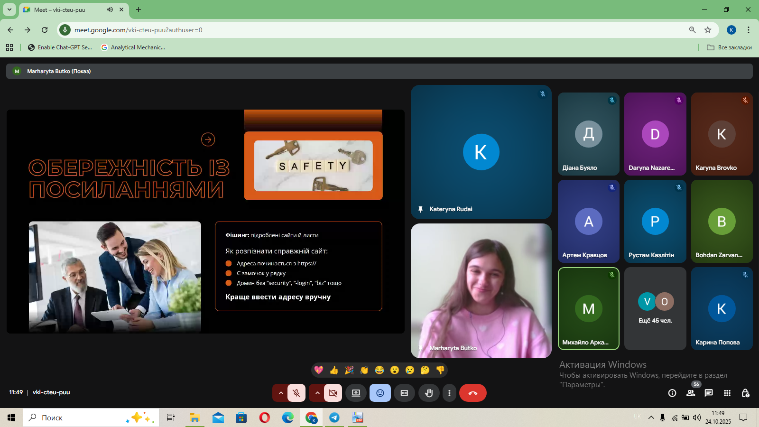Show the participants list

[691, 393]
